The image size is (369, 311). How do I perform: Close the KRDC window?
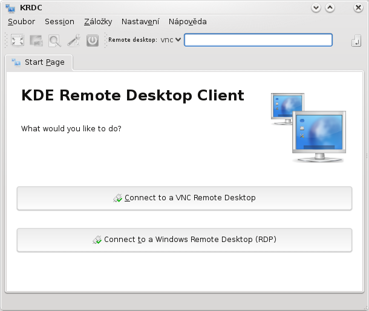[x=358, y=8]
